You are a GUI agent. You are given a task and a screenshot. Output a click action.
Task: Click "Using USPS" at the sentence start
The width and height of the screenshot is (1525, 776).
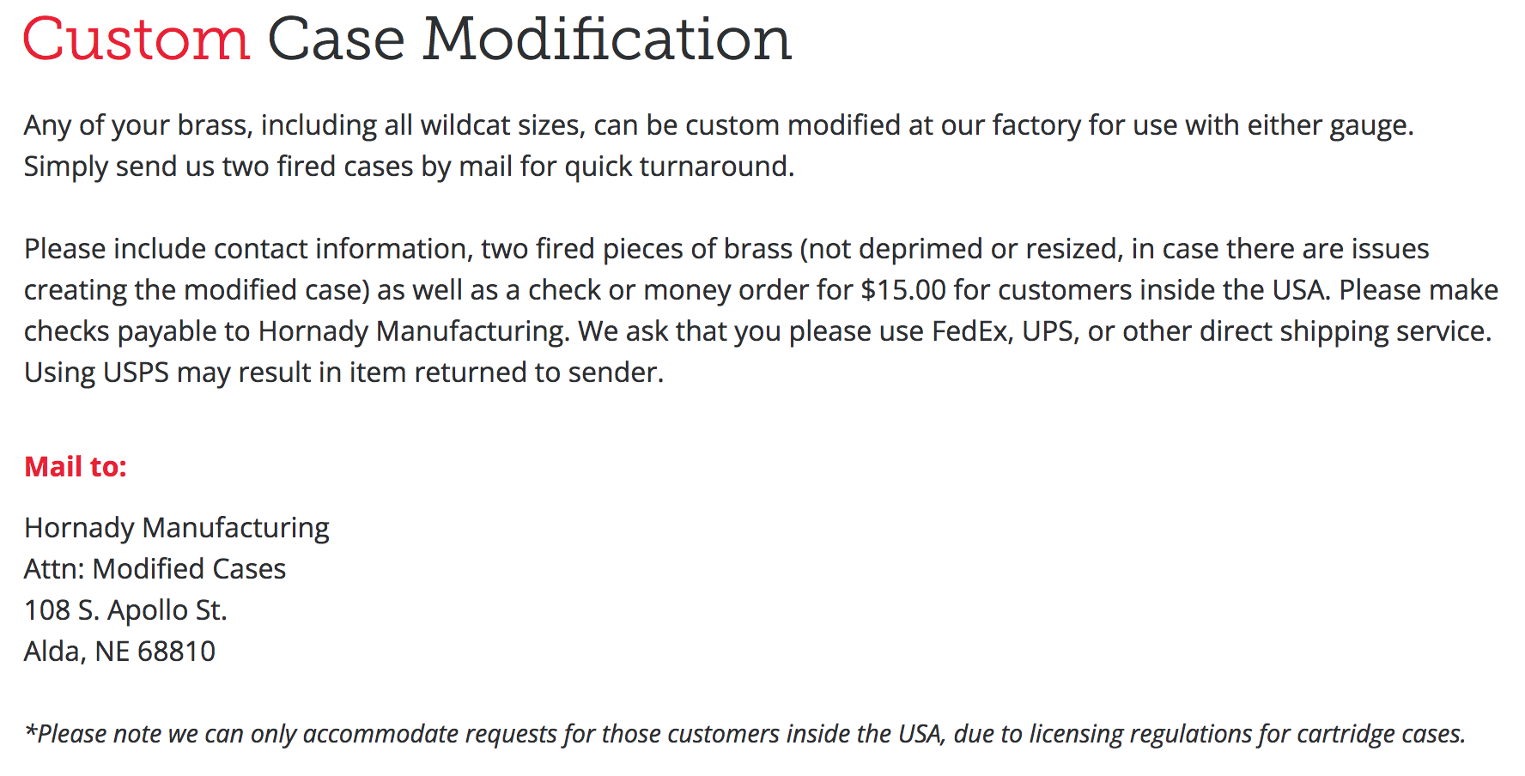click(96, 373)
